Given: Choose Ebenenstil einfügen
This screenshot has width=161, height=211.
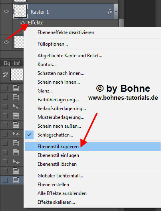Looking at the screenshot, I should (58, 155).
